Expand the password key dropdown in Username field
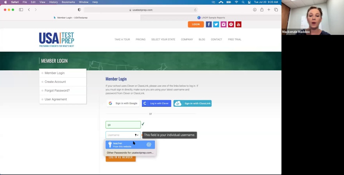This screenshot has width=344, height=175. (137, 135)
